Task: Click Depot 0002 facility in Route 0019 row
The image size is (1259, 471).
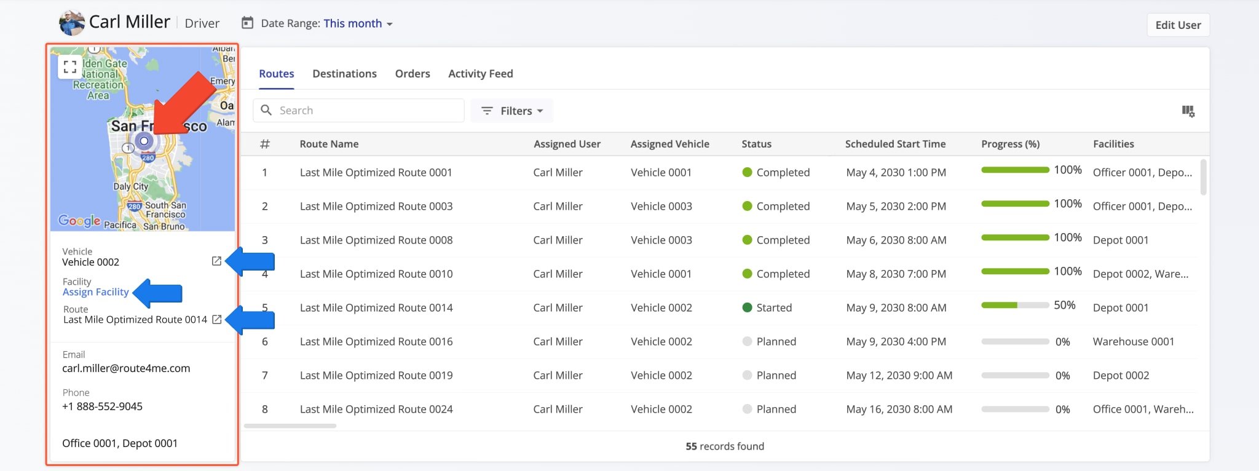Action: tap(1121, 376)
